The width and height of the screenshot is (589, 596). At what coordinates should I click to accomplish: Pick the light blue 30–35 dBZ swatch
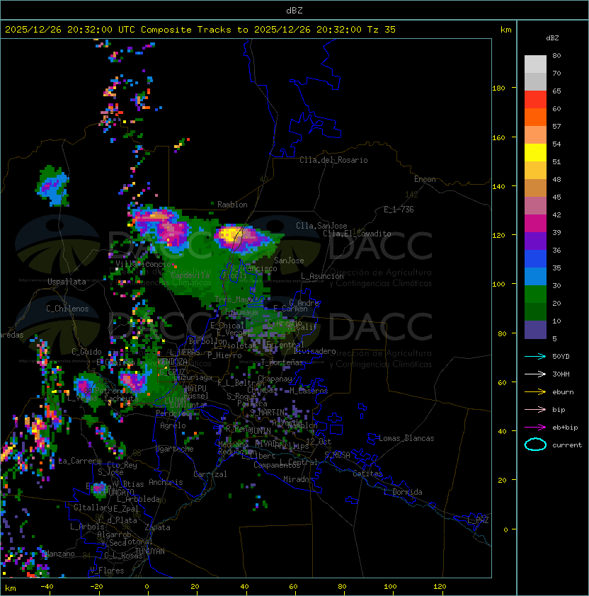(535, 276)
